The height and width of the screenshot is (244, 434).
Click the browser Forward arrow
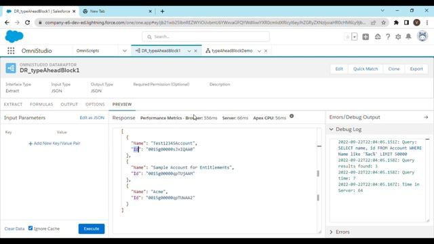(x=17, y=22)
